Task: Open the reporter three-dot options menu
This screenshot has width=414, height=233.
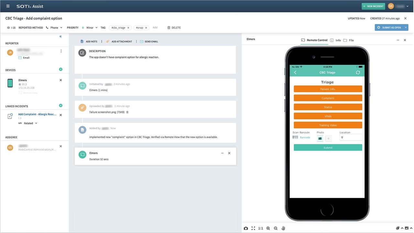Action: click(61, 51)
